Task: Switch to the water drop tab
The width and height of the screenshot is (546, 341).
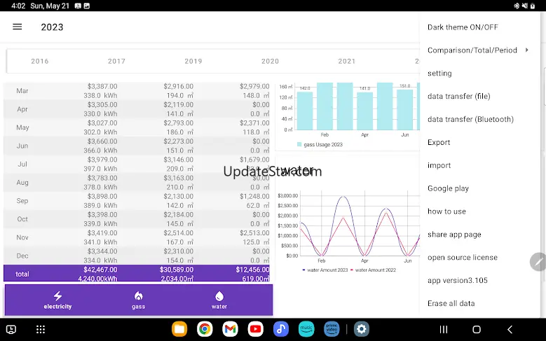Action: coord(219,300)
